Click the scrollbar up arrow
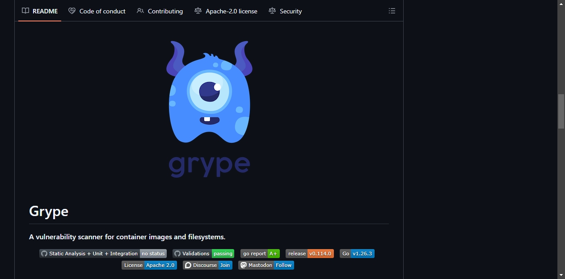 (561, 4)
